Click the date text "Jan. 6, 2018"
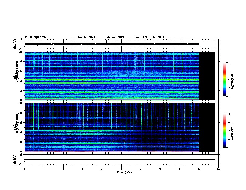Viewport: 246px width, 190px height. click(x=87, y=37)
